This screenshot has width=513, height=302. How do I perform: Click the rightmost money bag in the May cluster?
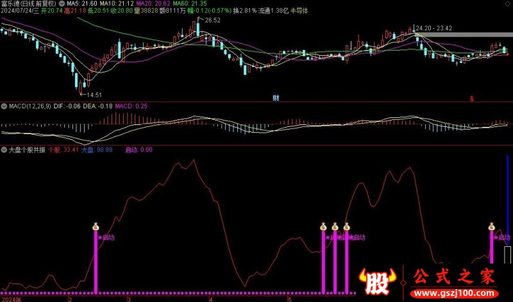click(x=346, y=226)
